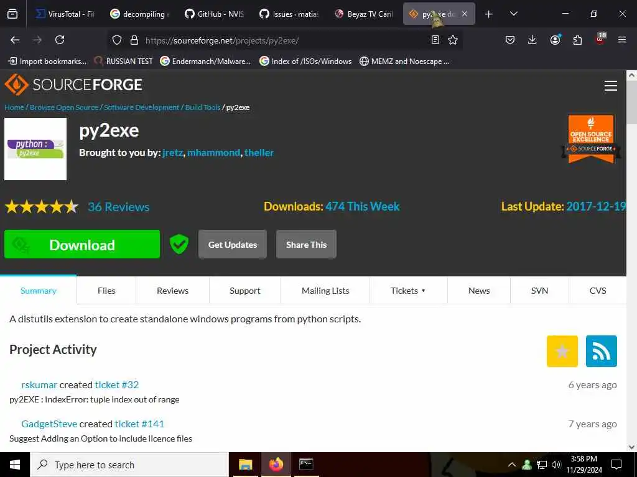637x477 pixels.
Task: Close the current py2exe tab
Action: coord(464,14)
